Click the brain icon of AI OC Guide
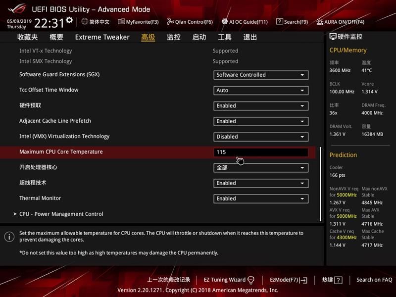This screenshot has height=297, width=396. tap(225, 21)
